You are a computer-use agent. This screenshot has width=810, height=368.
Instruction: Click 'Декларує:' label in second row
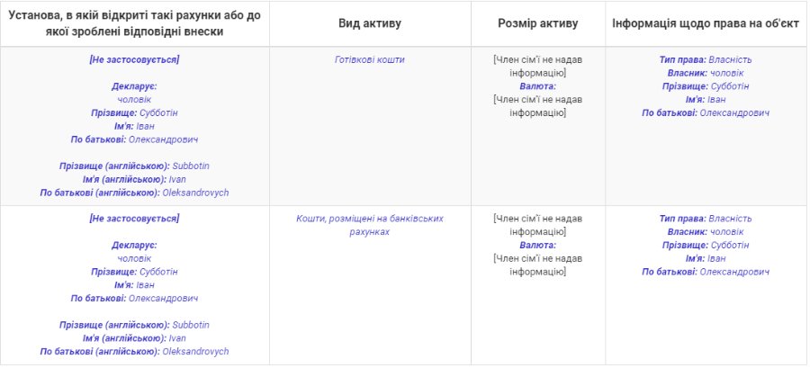[134, 246]
